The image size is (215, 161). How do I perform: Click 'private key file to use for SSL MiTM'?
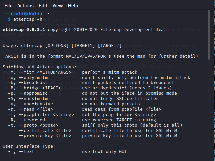pyautogui.click(x=129, y=136)
